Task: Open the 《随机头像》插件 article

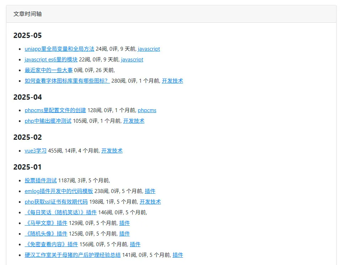Action: coord(46,234)
